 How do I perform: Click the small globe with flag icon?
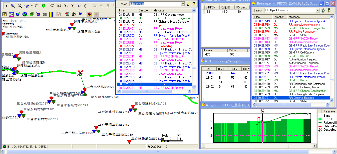(18, 14)
